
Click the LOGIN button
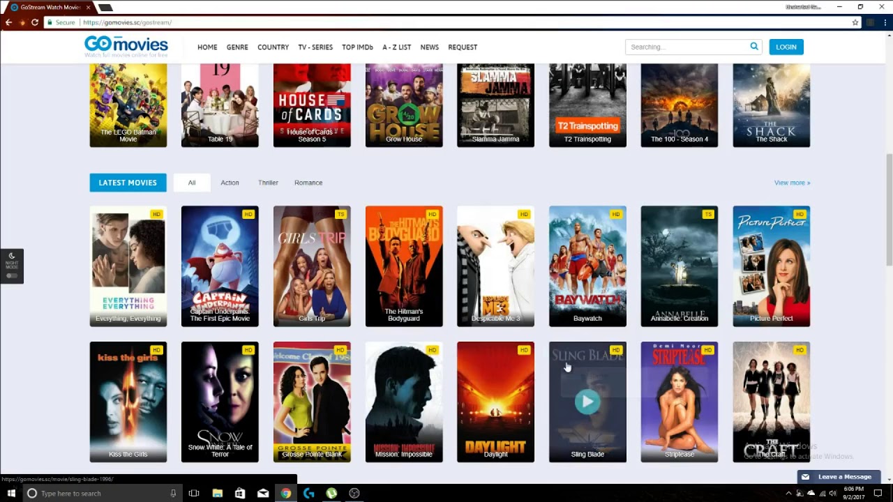[786, 47]
